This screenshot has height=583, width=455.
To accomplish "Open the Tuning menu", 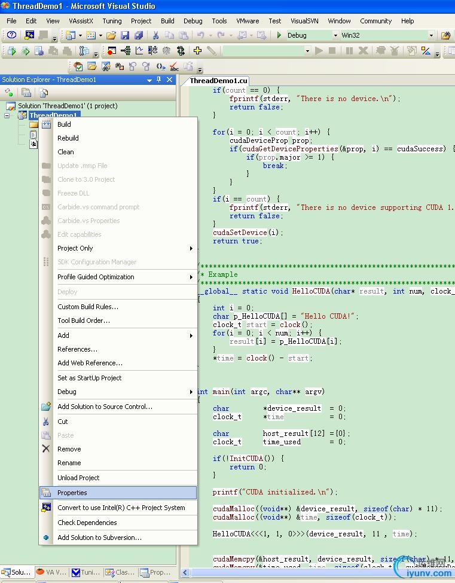I will (x=112, y=21).
